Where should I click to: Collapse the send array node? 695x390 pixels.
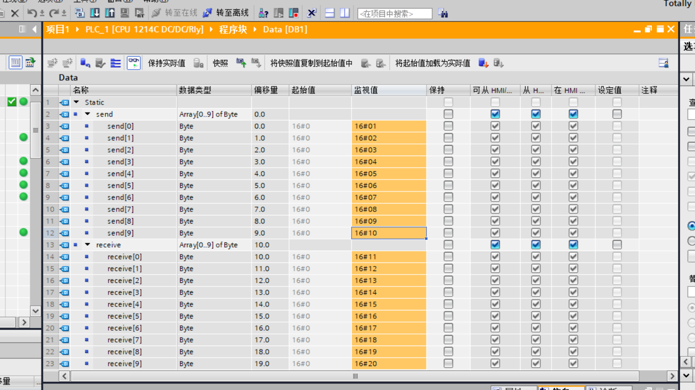(87, 114)
